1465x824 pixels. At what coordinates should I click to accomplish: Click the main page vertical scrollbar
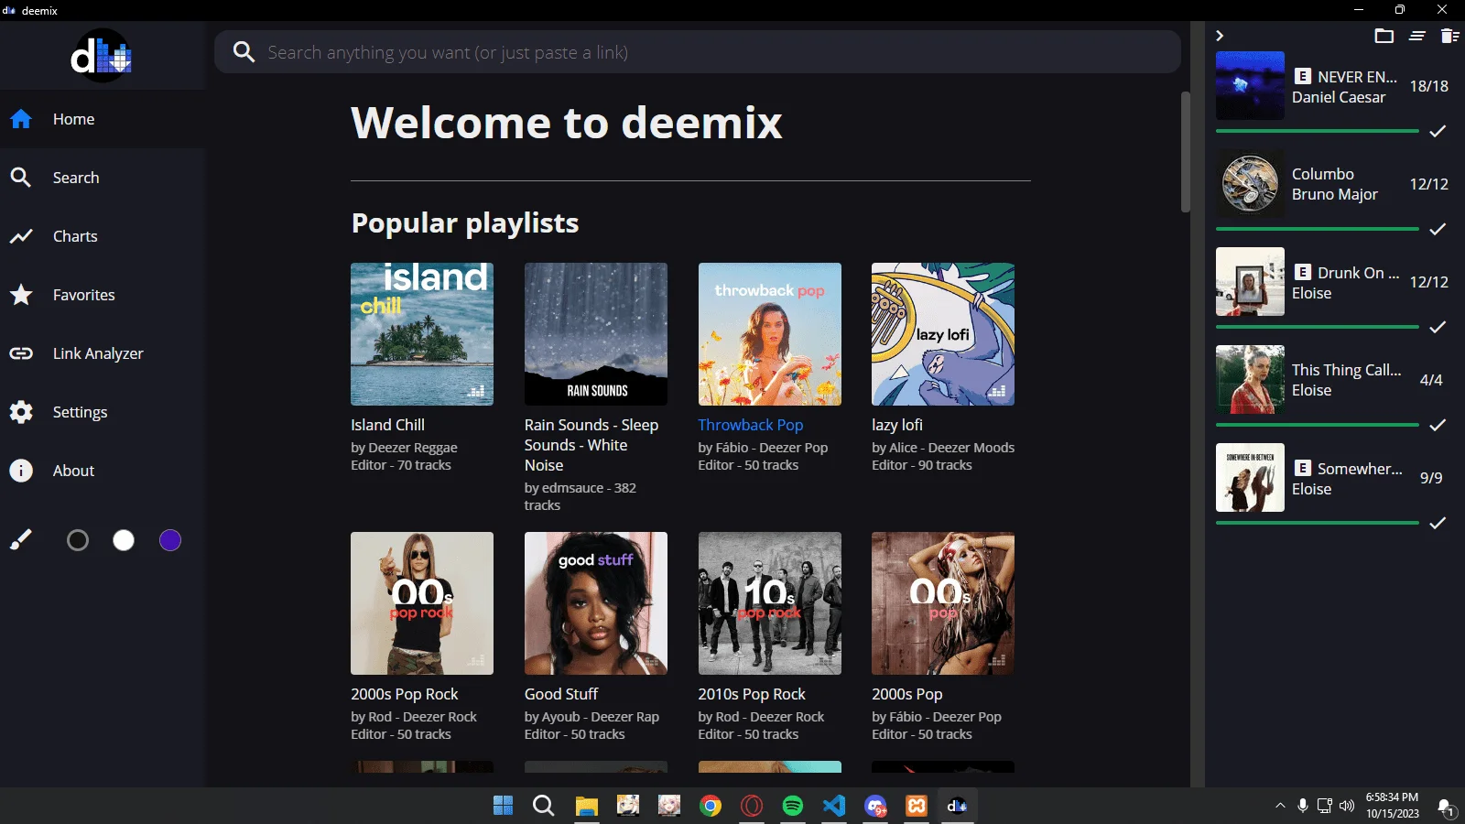(x=1186, y=152)
